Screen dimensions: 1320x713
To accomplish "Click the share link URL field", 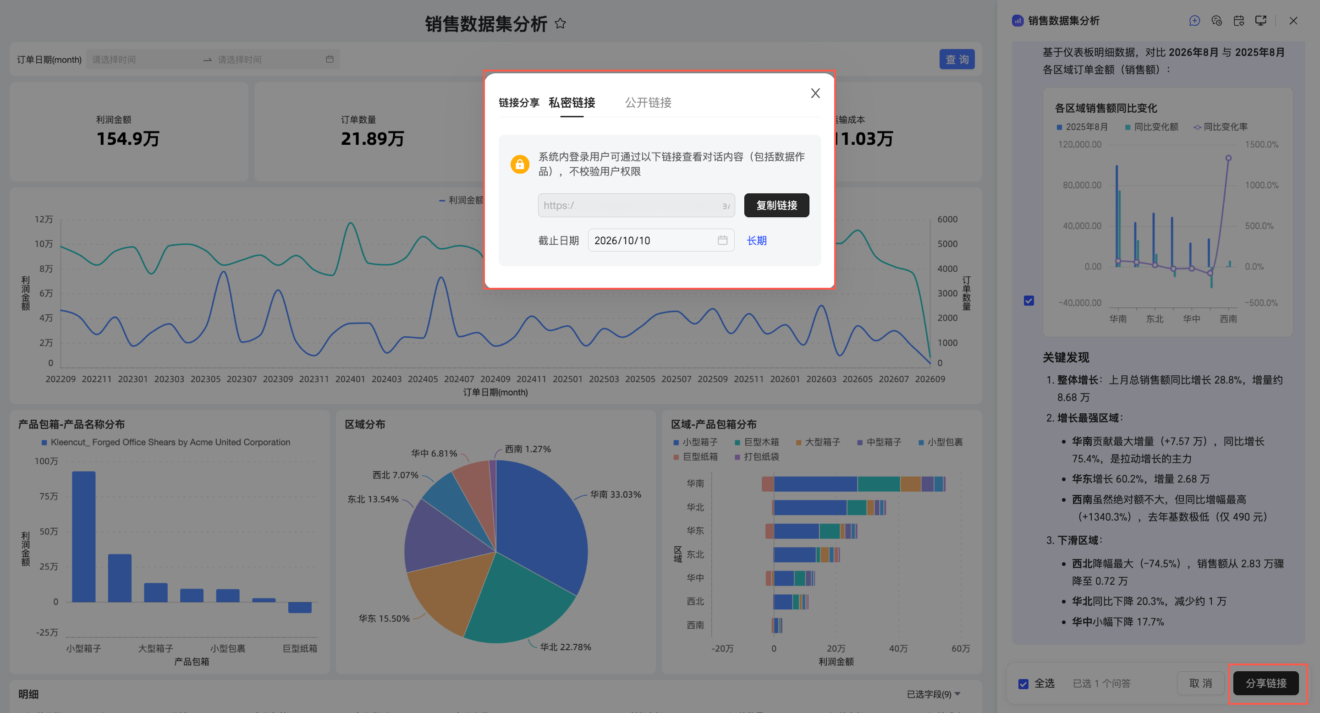I will [x=636, y=205].
